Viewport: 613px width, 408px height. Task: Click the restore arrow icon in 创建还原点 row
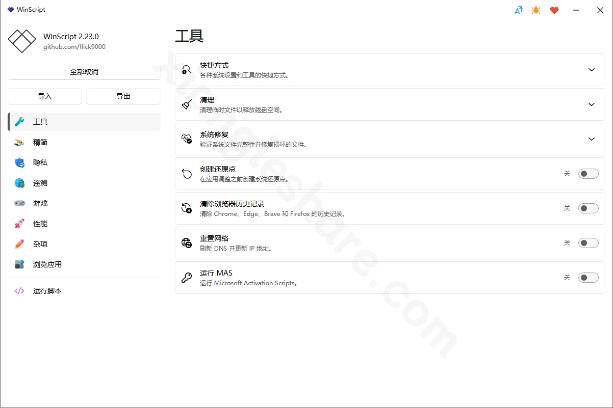[x=187, y=174]
